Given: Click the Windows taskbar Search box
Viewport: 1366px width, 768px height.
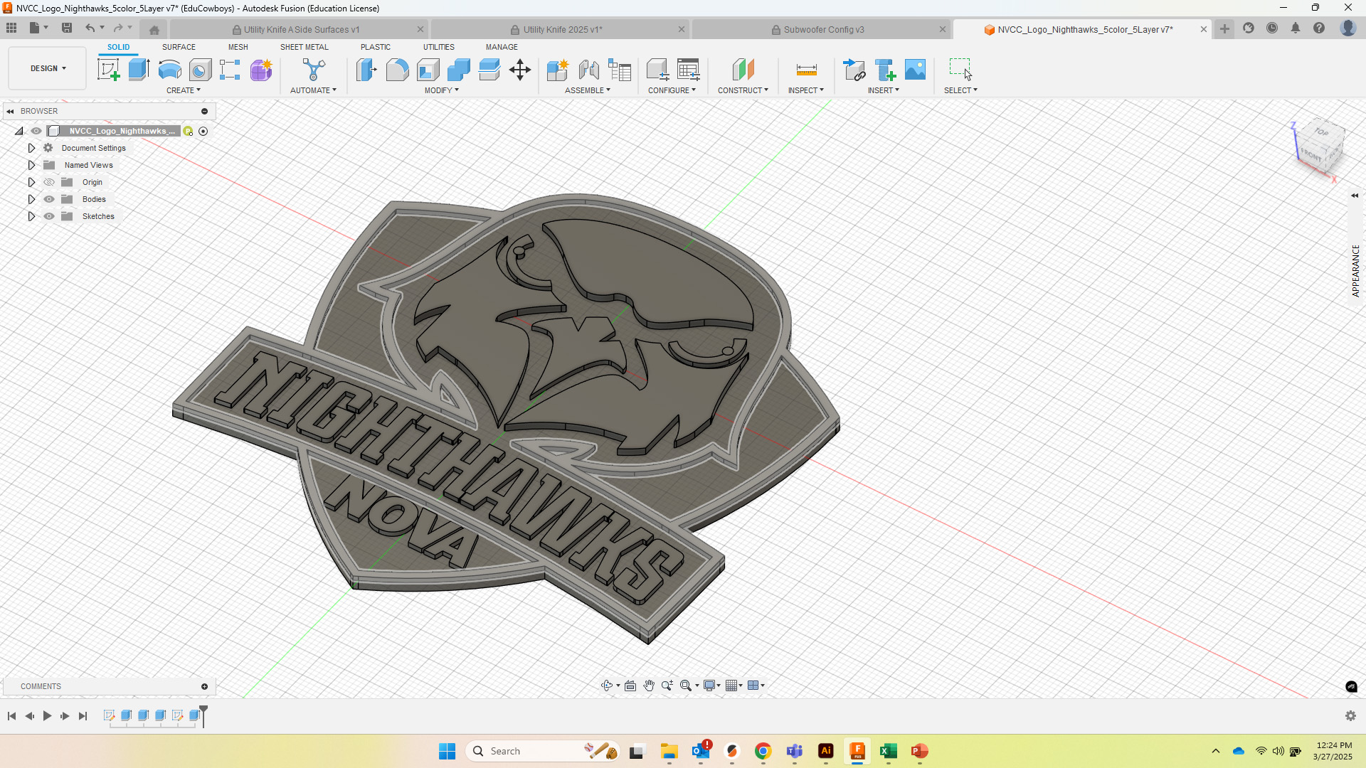Looking at the screenshot, I should click(543, 751).
